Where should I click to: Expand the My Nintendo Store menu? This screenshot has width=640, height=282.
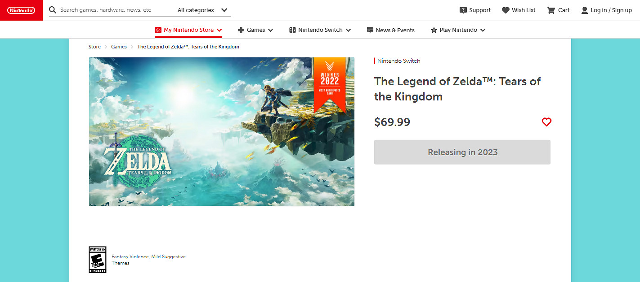188,30
